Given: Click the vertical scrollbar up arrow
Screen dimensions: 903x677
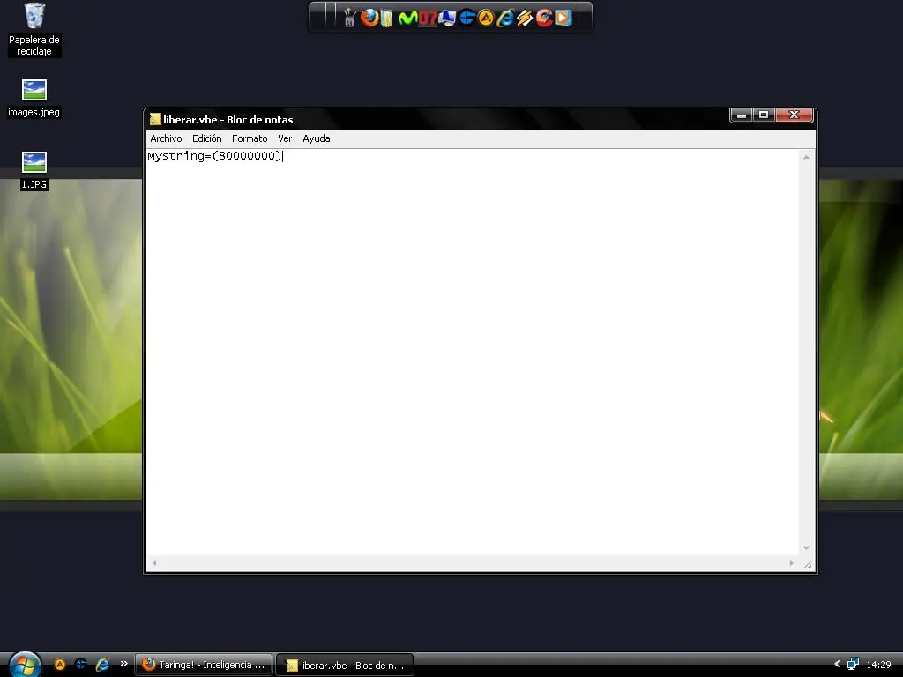Looking at the screenshot, I should click(806, 157).
